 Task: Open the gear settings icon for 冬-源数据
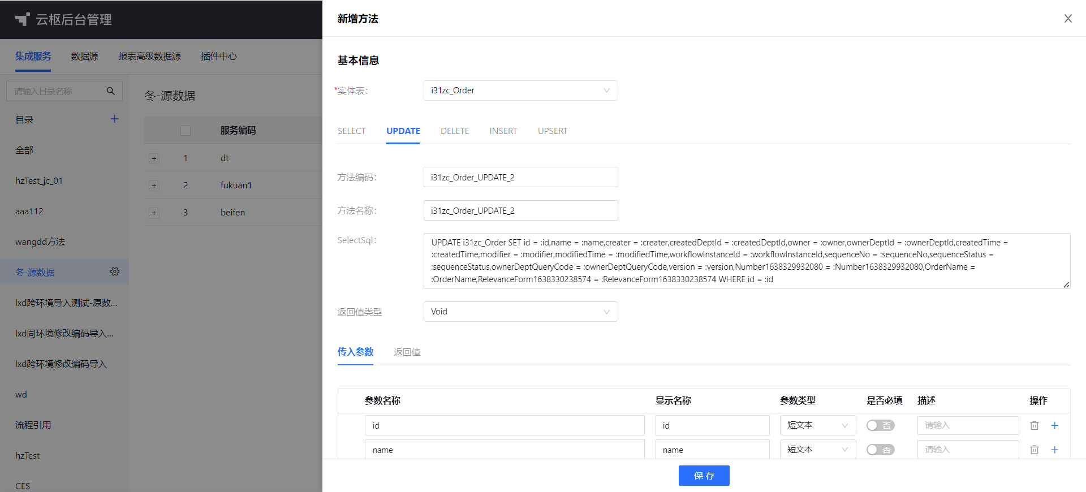[115, 271]
